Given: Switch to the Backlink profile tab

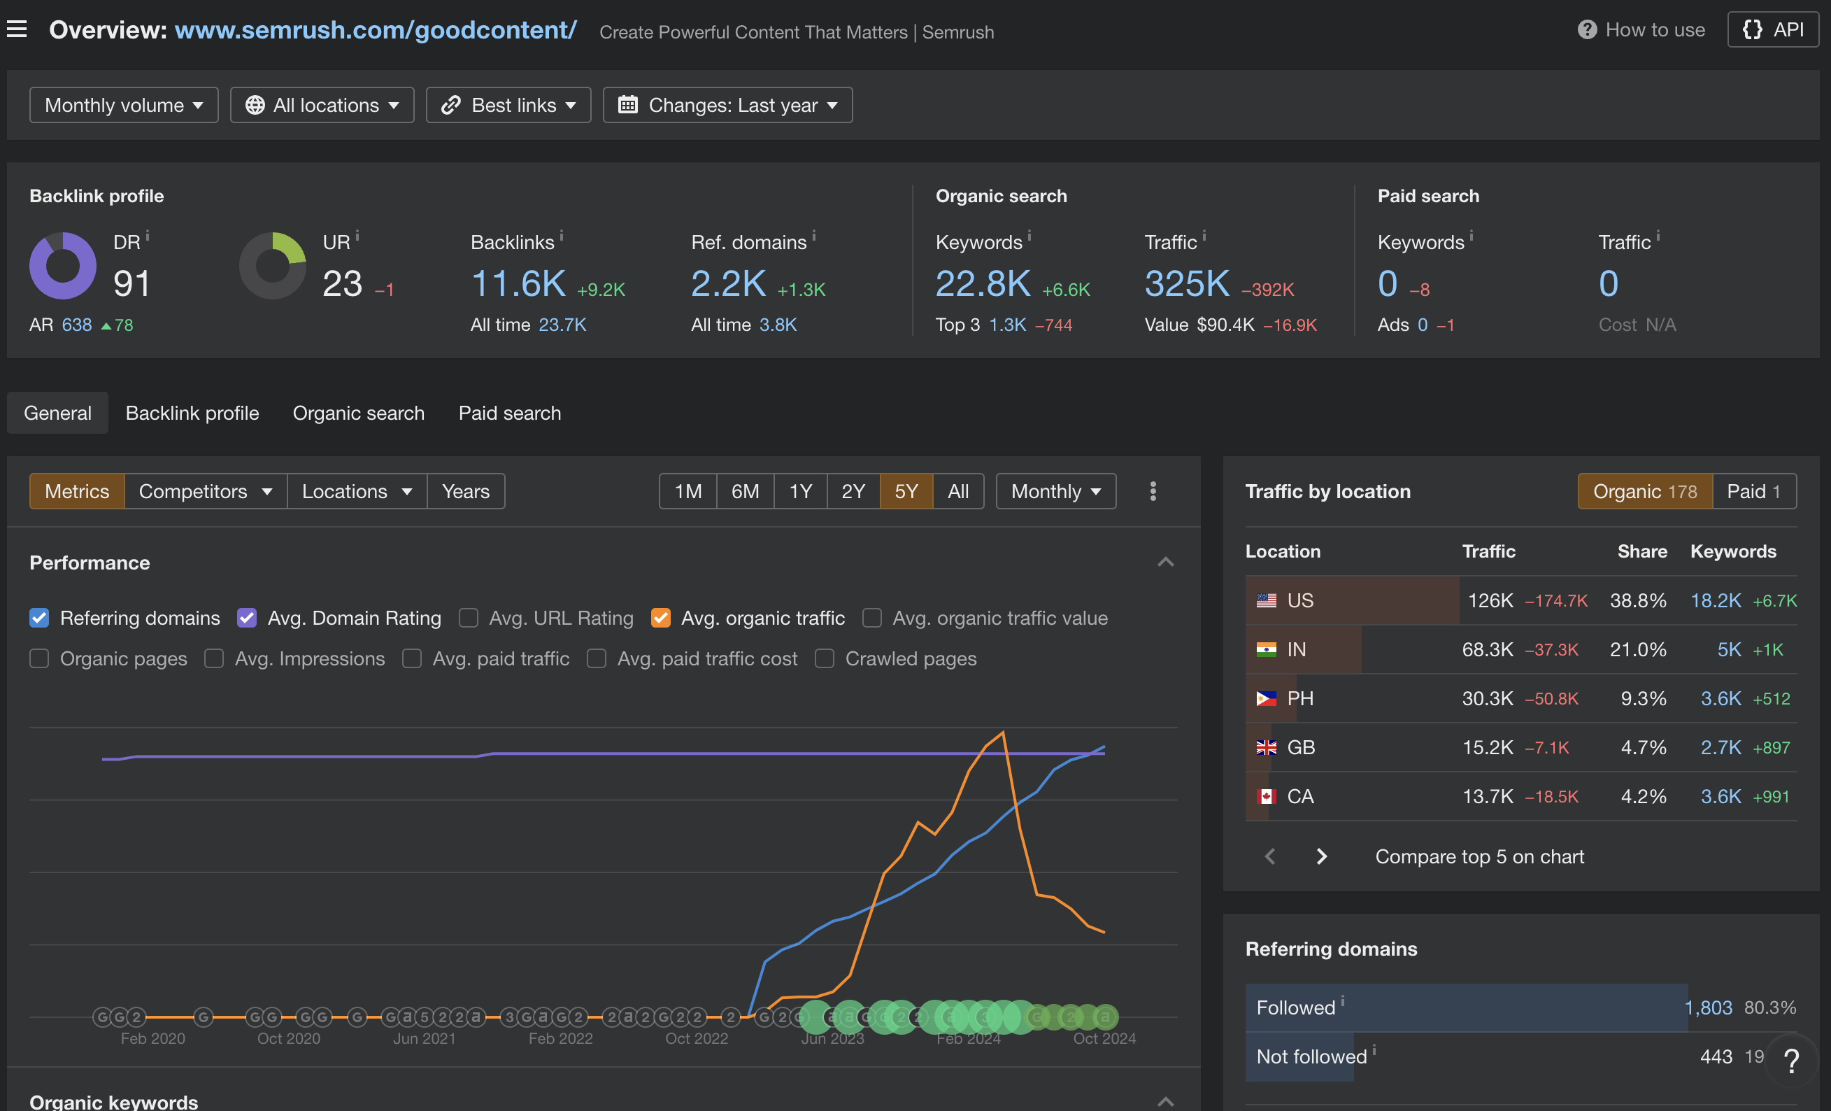Looking at the screenshot, I should (x=192, y=413).
